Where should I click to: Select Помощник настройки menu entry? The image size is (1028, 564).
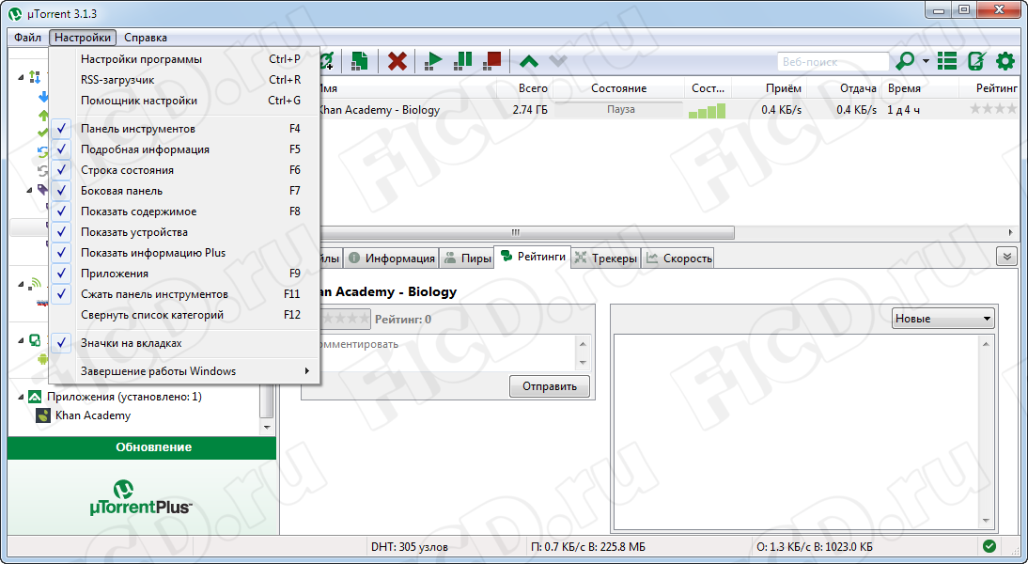tap(184, 101)
